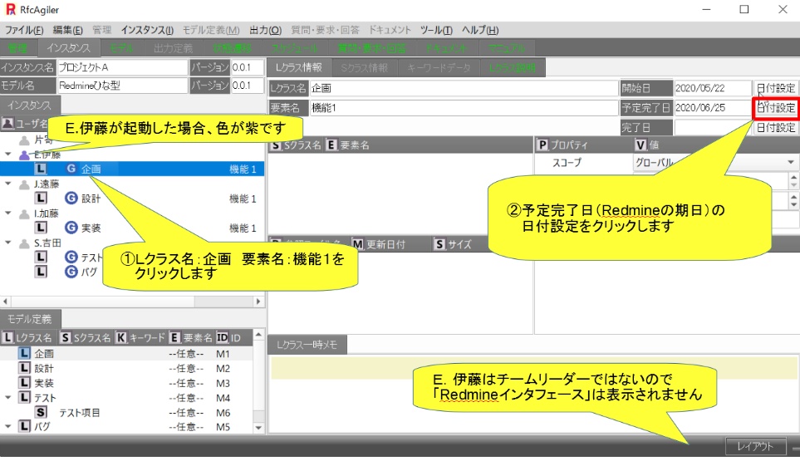Click the G icon beside 設計
Screen dimensions: 800x461
tap(71, 199)
